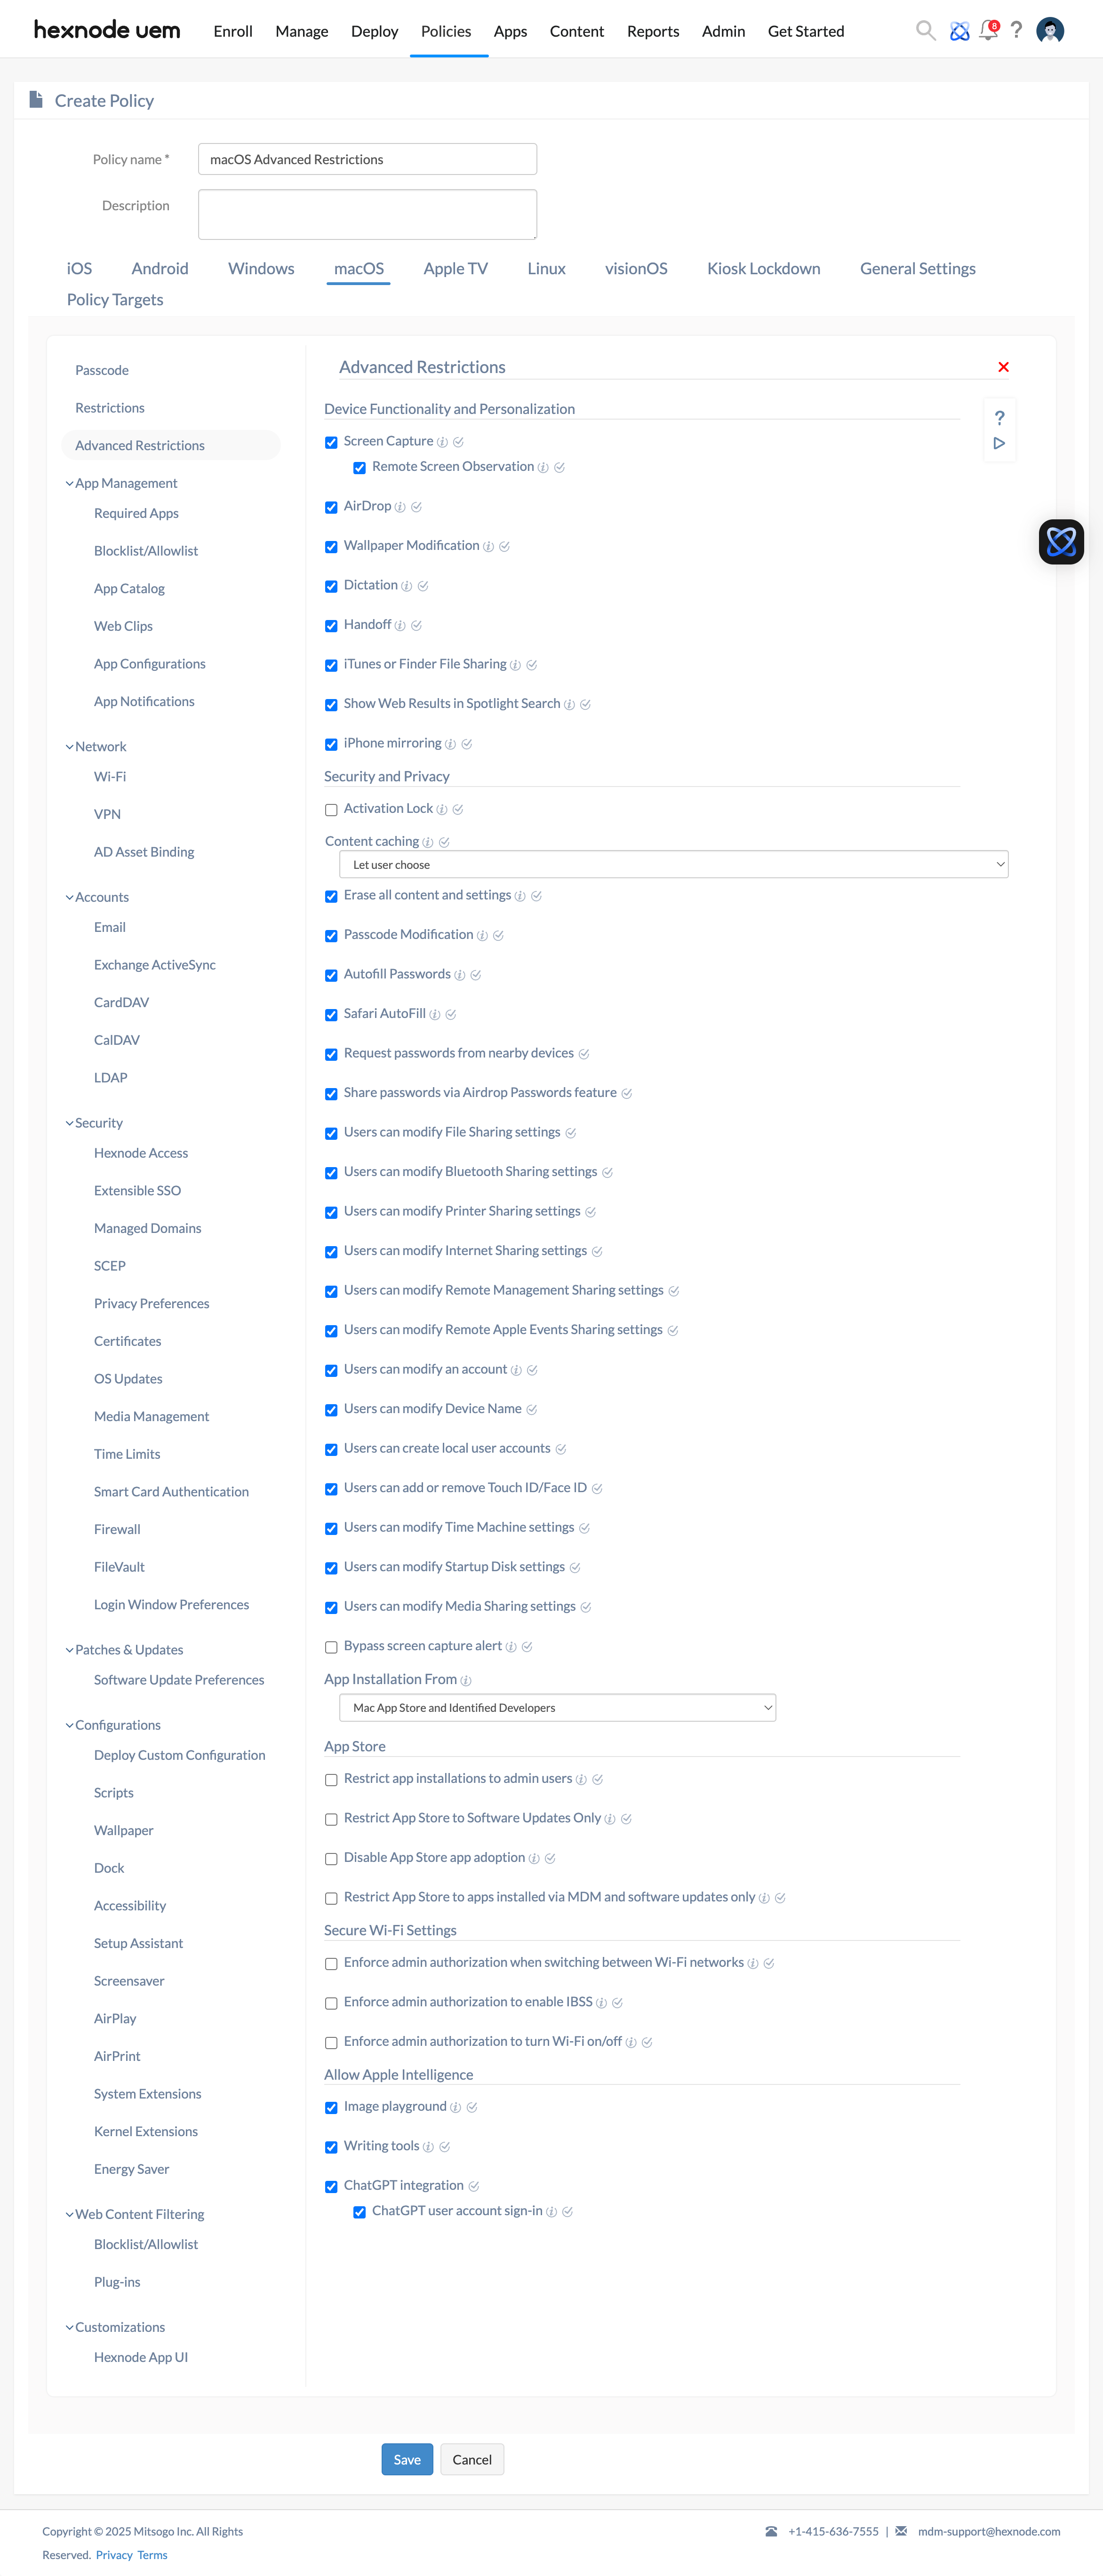This screenshot has height=2576, width=1103.
Task: Collapse the Accounts section
Action: point(69,897)
